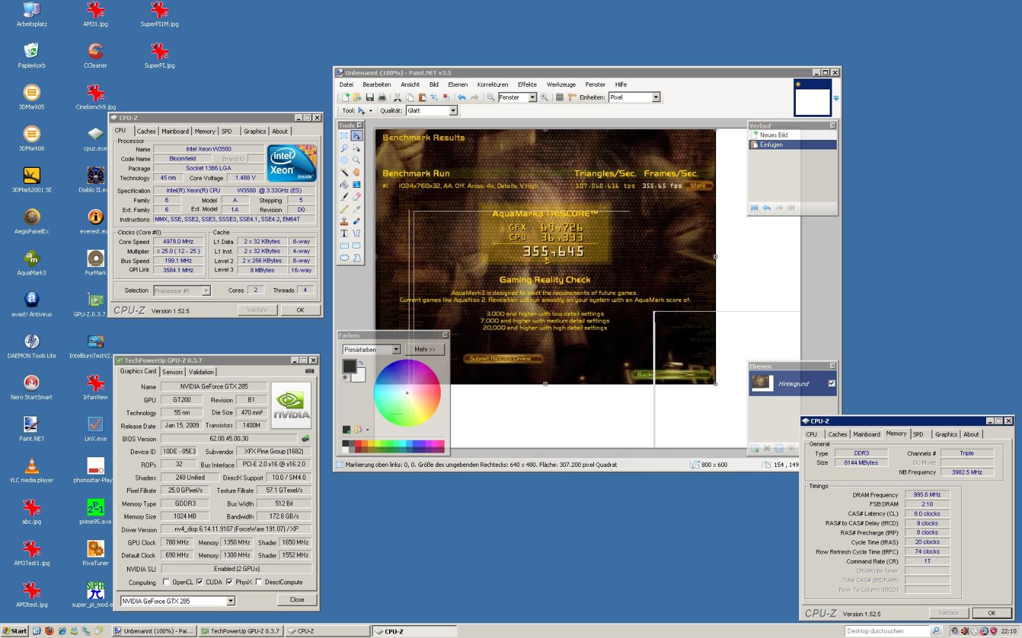Toggle the OpenCL checkbox in GPU-Z
The image size is (1022, 638).
[166, 582]
